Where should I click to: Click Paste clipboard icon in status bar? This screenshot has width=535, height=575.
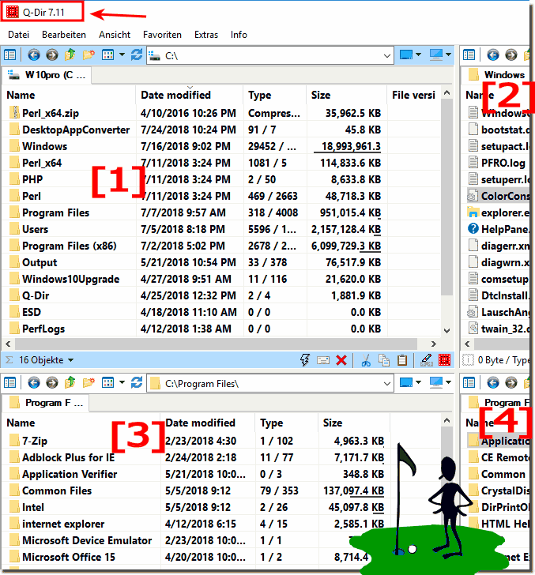click(x=402, y=360)
